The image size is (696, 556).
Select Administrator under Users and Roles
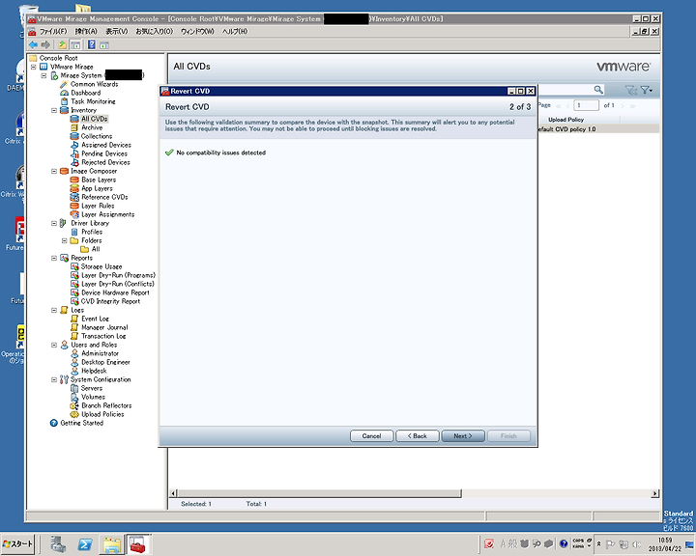(100, 353)
